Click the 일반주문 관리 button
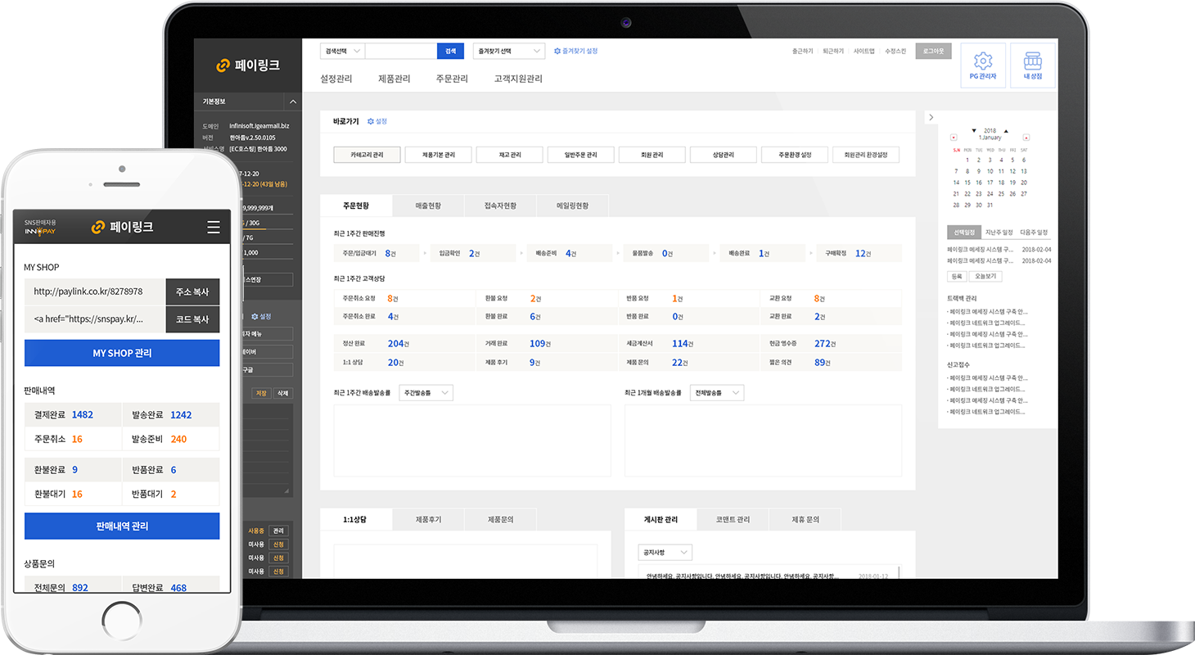1195x655 pixels. click(580, 155)
